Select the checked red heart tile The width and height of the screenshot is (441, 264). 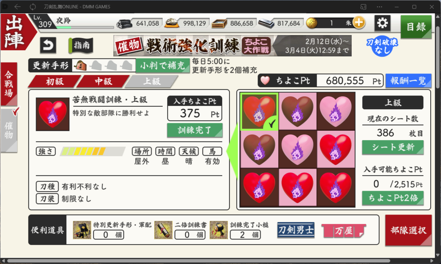click(259, 111)
